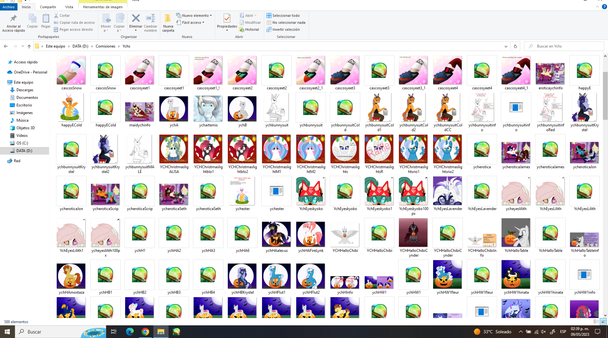This screenshot has width=608, height=338.
Task: Go up one folder level with the up arrow
Action: 29,46
